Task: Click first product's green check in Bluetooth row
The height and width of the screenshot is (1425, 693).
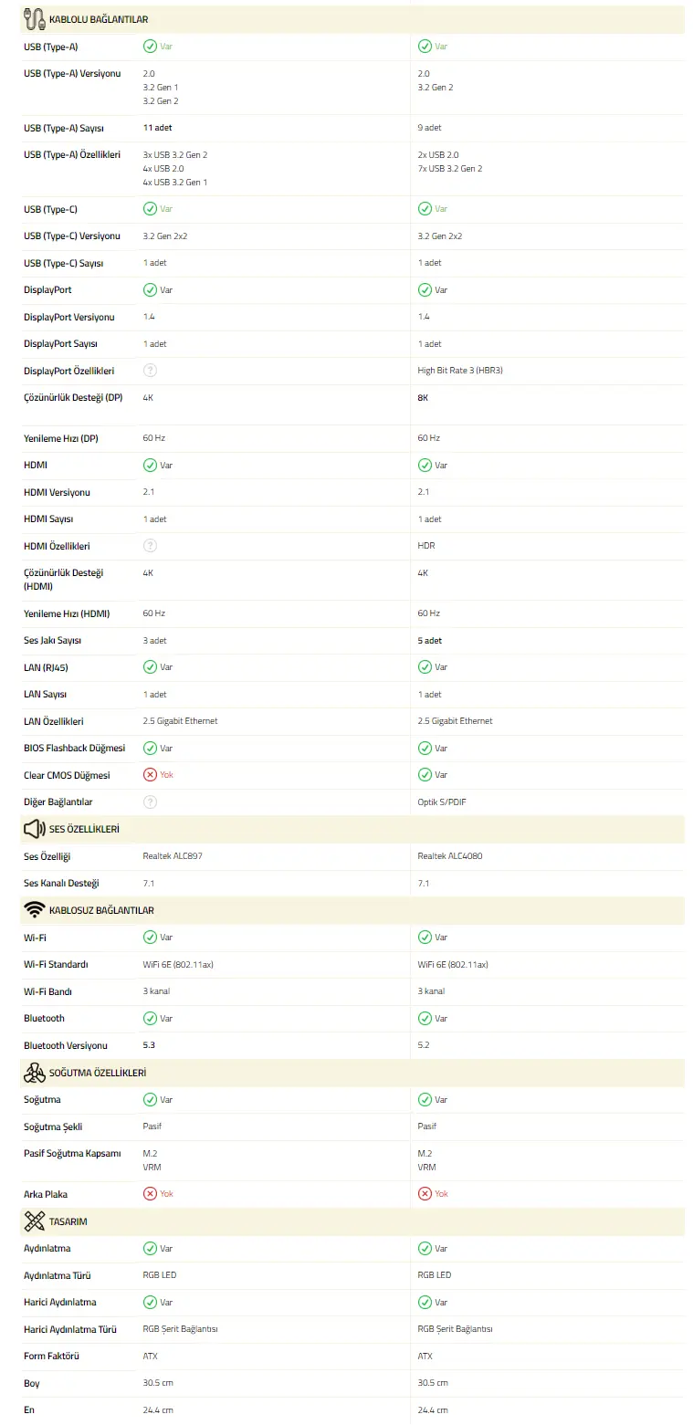Action: (x=150, y=1018)
